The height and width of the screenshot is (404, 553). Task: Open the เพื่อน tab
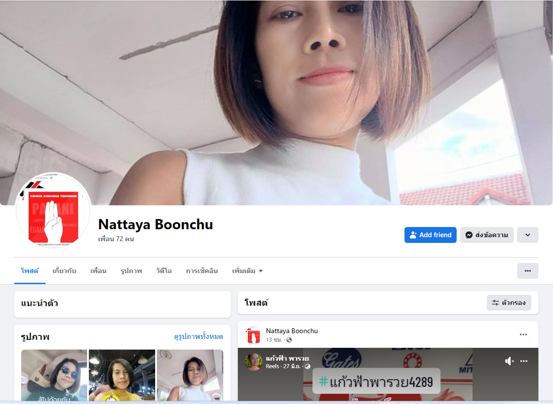98,271
